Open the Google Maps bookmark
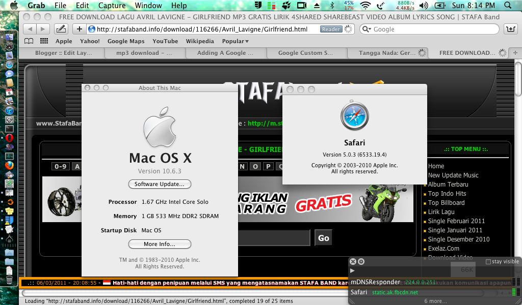This screenshot has height=305, width=522. tap(126, 41)
